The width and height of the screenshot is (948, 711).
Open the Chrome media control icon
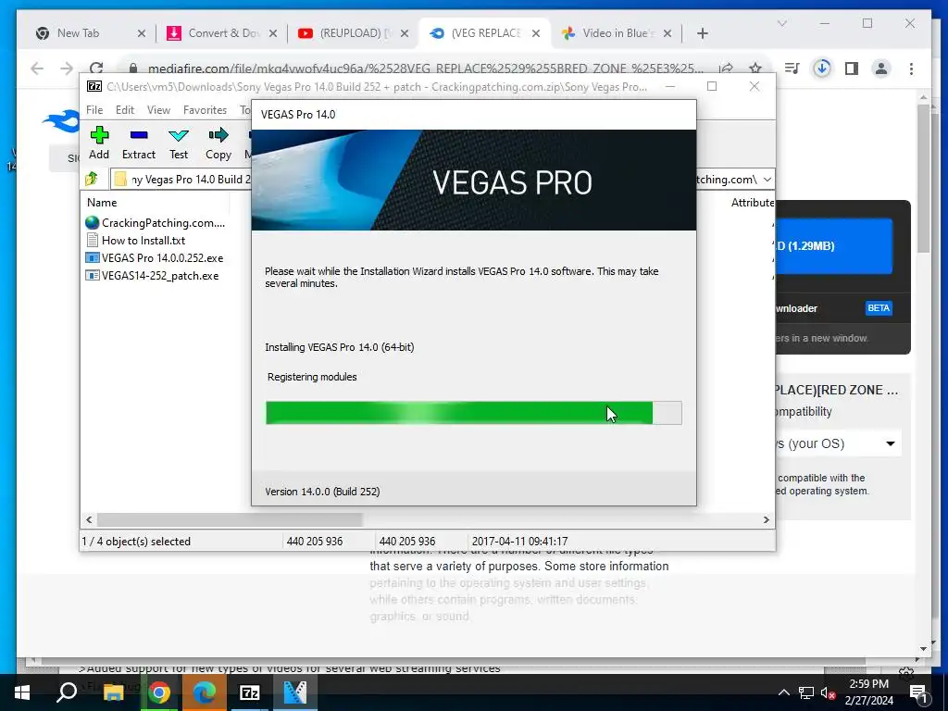(792, 69)
